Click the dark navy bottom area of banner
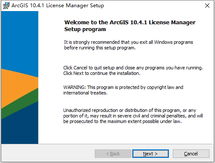The image size is (215, 163). pos(20,128)
